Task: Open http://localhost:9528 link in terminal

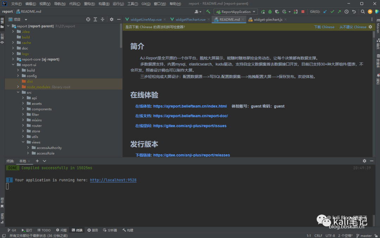Action: tap(113, 180)
